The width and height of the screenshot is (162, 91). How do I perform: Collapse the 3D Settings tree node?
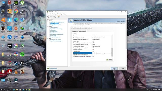[x=48, y=21]
